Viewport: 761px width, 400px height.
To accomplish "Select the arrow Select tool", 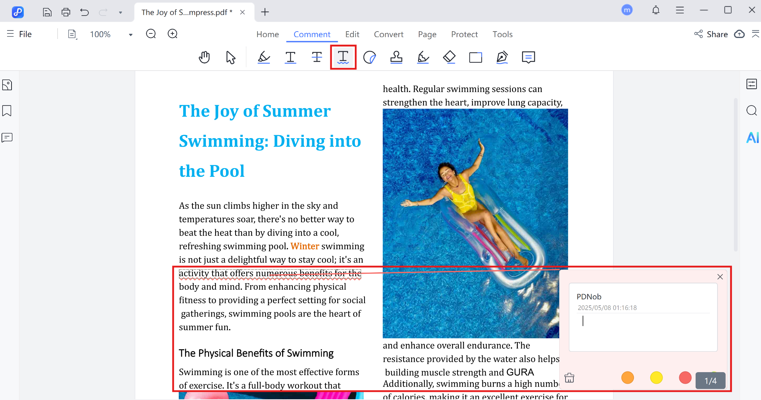I will [x=230, y=58].
